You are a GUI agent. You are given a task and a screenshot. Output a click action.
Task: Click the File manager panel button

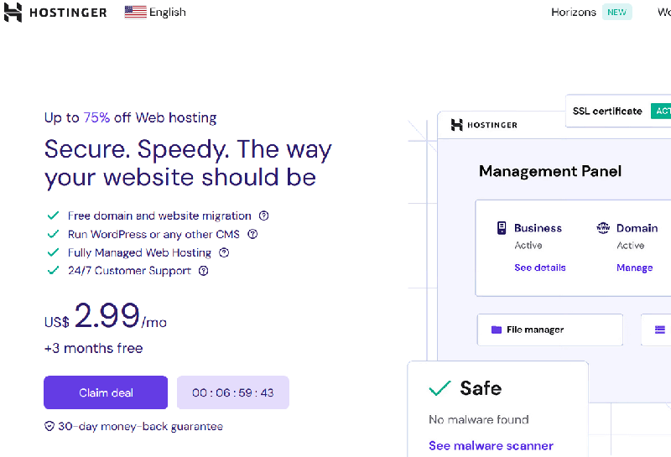[x=550, y=330]
